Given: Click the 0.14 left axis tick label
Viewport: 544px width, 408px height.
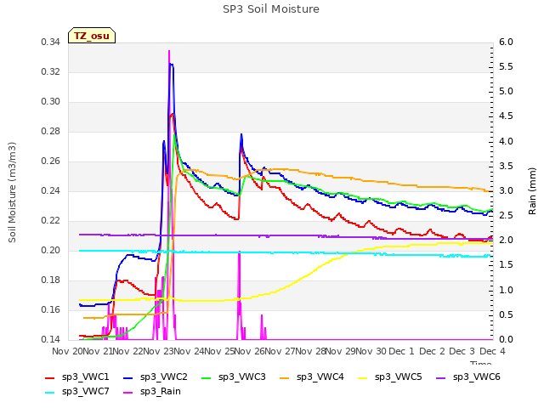Looking at the screenshot, I should [x=50, y=340].
